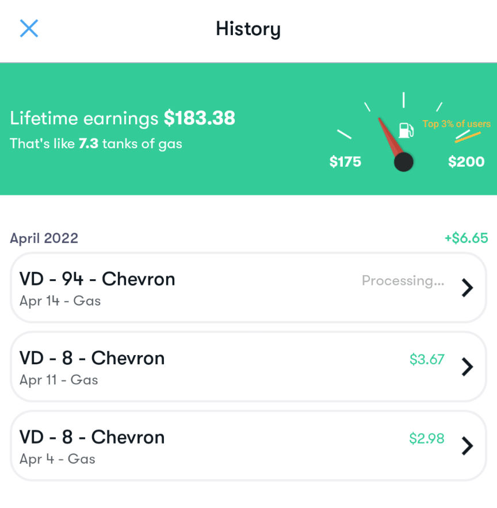Tap the $2.98 earnings amount
Viewport: 497px width, 508px height.
[x=427, y=439]
